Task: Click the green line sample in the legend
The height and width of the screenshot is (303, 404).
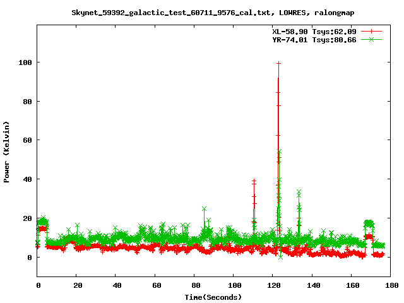Action: click(371, 40)
